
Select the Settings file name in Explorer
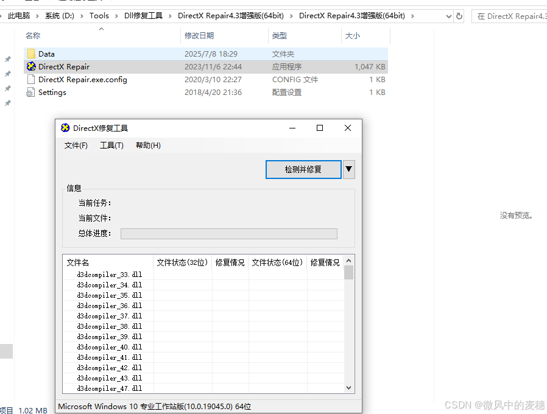click(x=52, y=93)
